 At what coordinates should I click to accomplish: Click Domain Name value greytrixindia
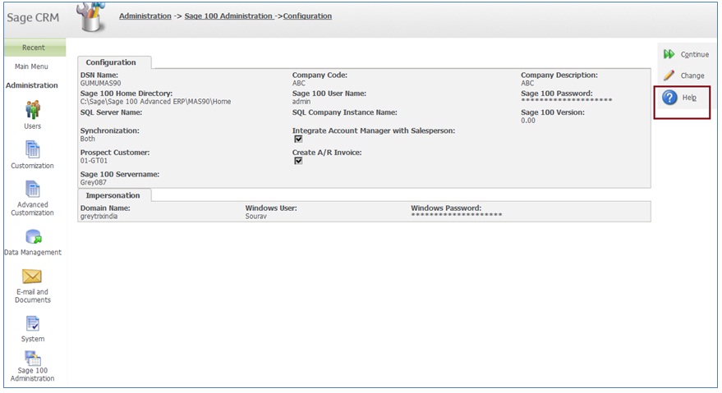click(99, 217)
